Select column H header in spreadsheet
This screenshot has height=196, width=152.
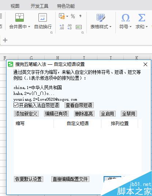pos(58,58)
